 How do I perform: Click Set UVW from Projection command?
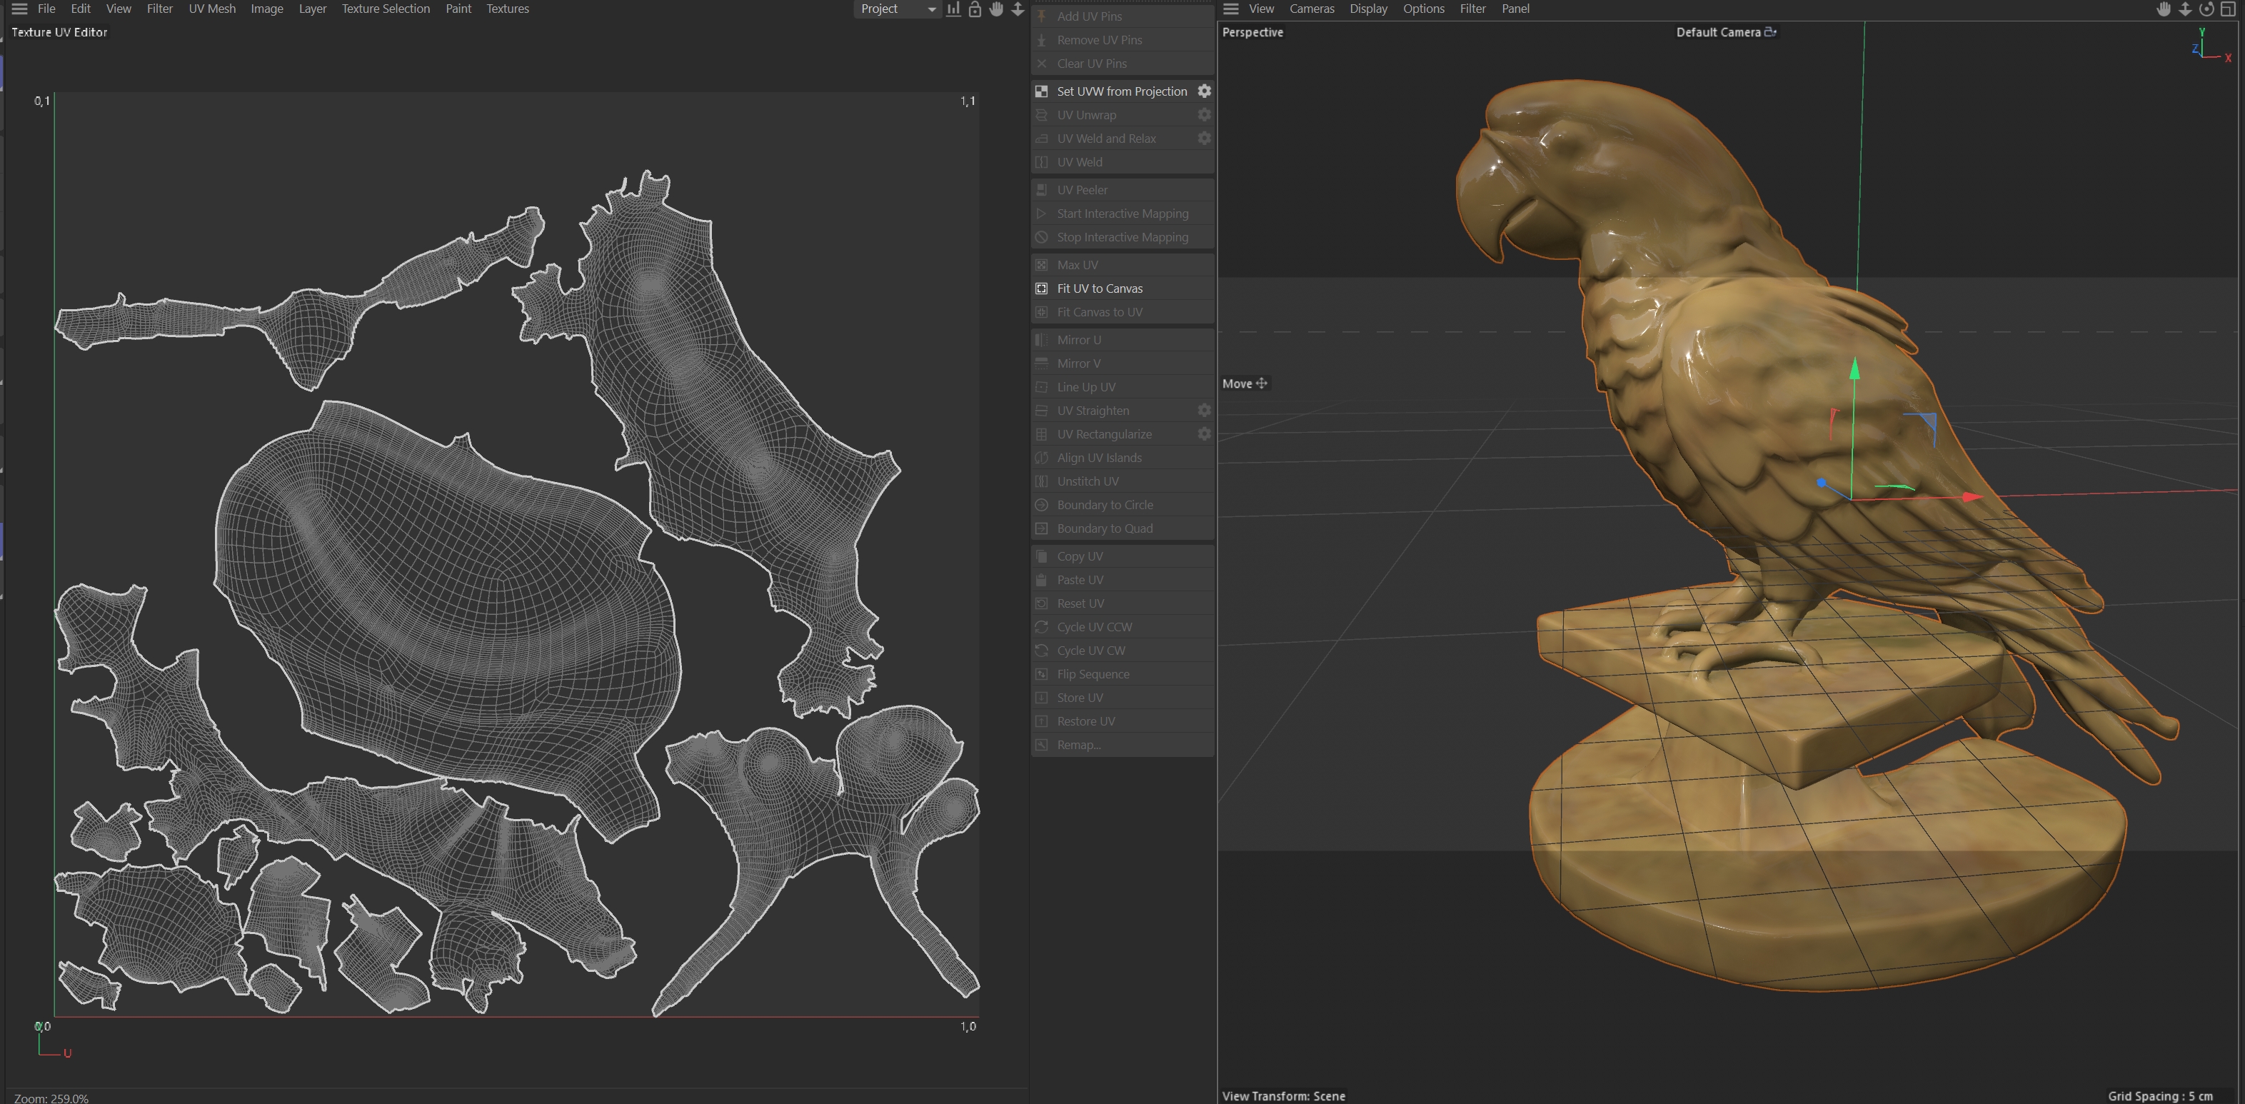pyautogui.click(x=1121, y=91)
